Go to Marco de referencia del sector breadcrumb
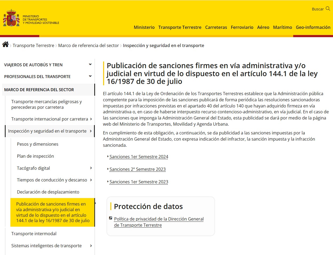 coord(88,45)
